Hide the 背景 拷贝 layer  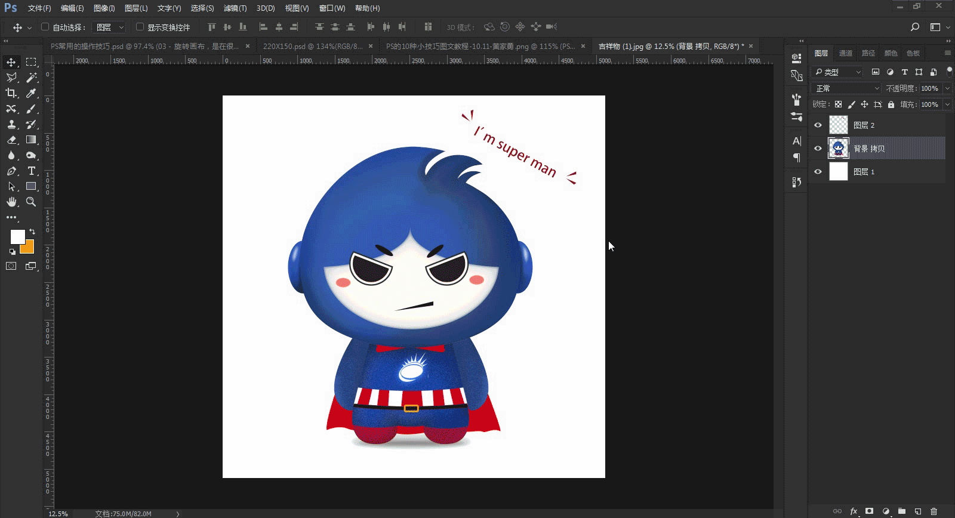coord(818,149)
